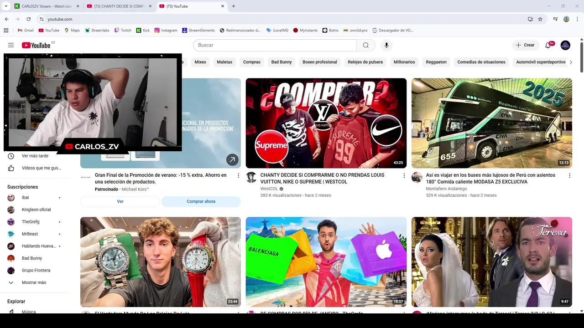
Task: Open the account avatar menu
Action: pyautogui.click(x=565, y=45)
